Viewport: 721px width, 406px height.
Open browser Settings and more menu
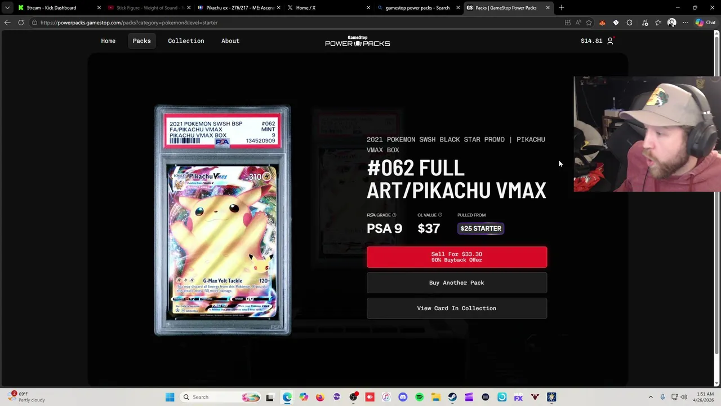pyautogui.click(x=685, y=23)
